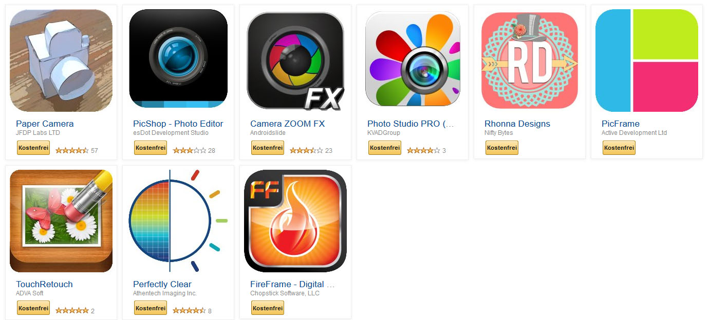Viewport: 709px width, 320px height.
Task: Click Kostenfrei button under Perfectly Clear
Action: pyautogui.click(x=151, y=308)
